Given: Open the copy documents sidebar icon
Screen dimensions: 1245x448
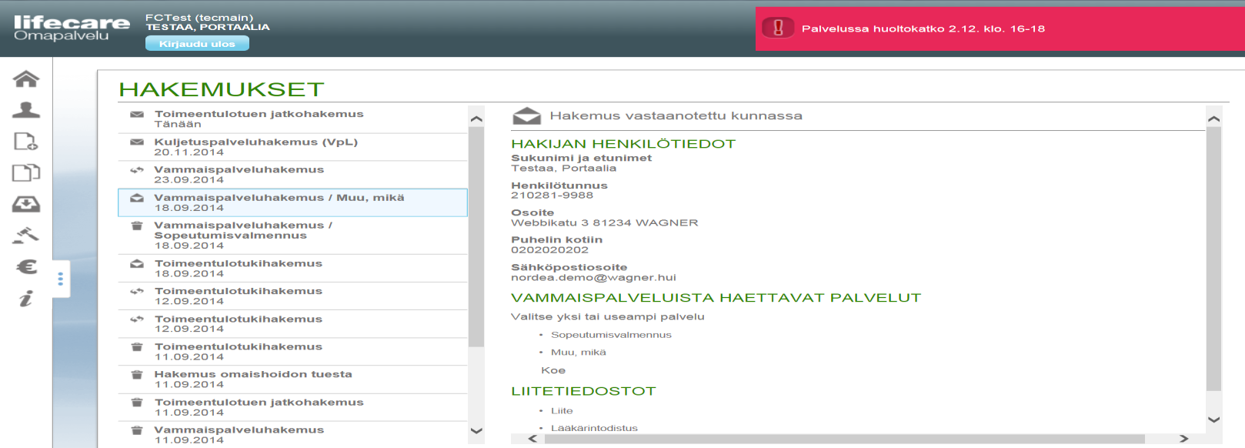Looking at the screenshot, I should click(x=26, y=173).
